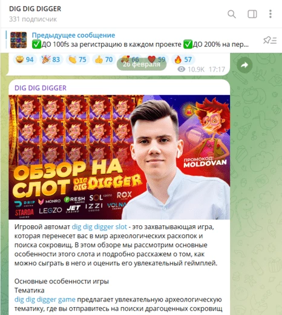Jump to the 'Предыдущее сообщение' pinned message
Screen dimensions: 282x315
(x=73, y=35)
